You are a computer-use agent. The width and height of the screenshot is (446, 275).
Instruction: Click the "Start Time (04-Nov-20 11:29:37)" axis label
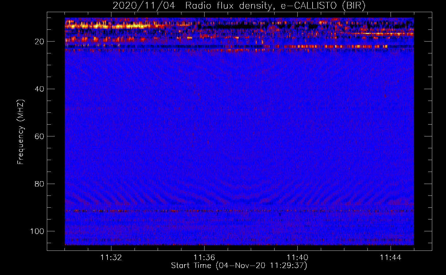239,266
